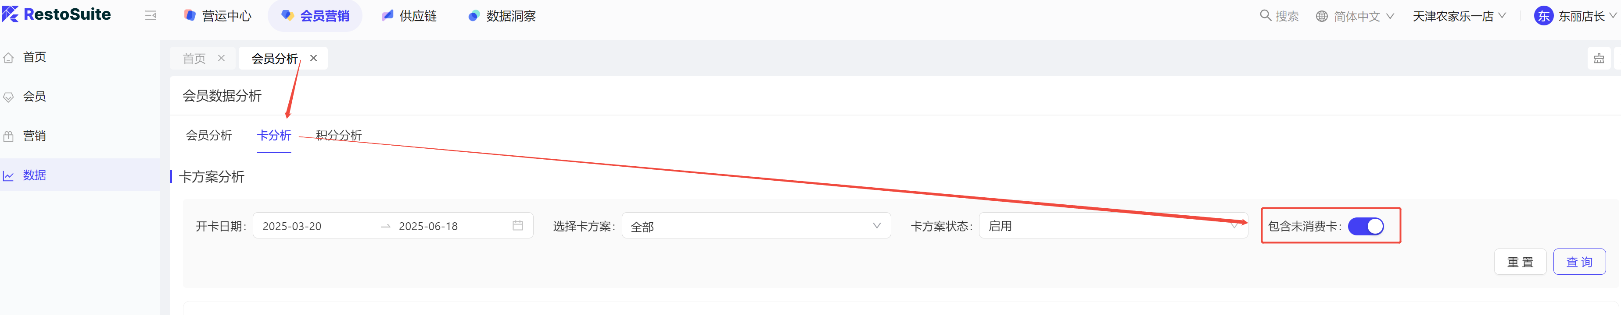Collapse the sidebar menu icon
Viewport: 1621px width, 315px height.
[x=151, y=16]
